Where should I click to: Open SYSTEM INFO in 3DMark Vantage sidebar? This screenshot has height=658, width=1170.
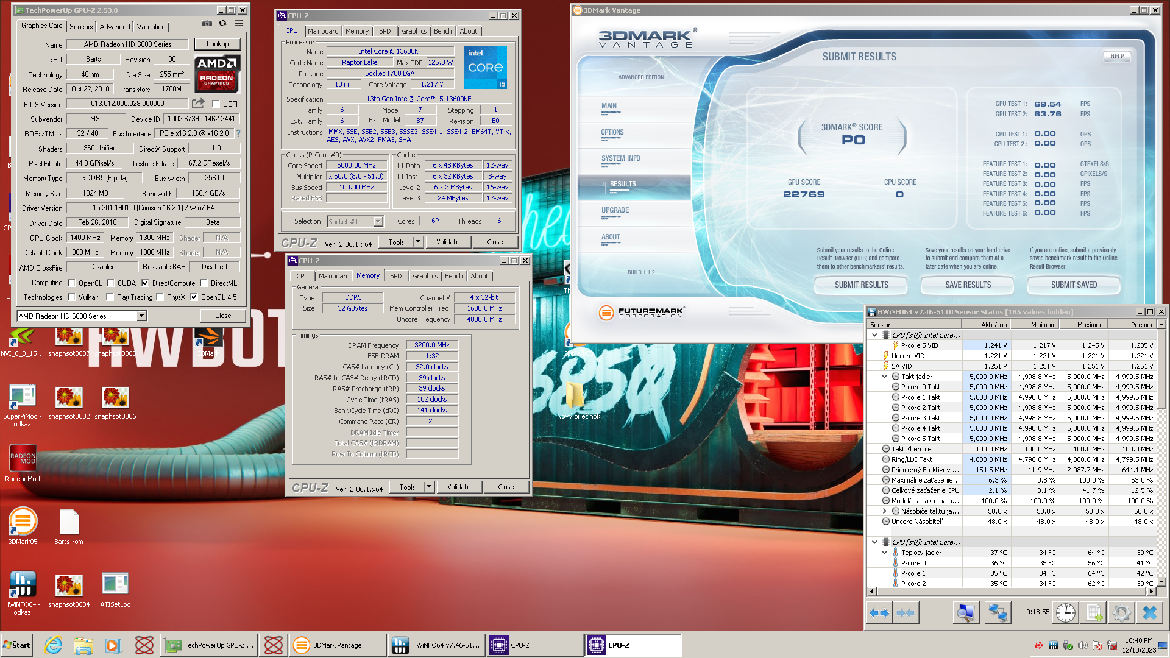(x=620, y=158)
